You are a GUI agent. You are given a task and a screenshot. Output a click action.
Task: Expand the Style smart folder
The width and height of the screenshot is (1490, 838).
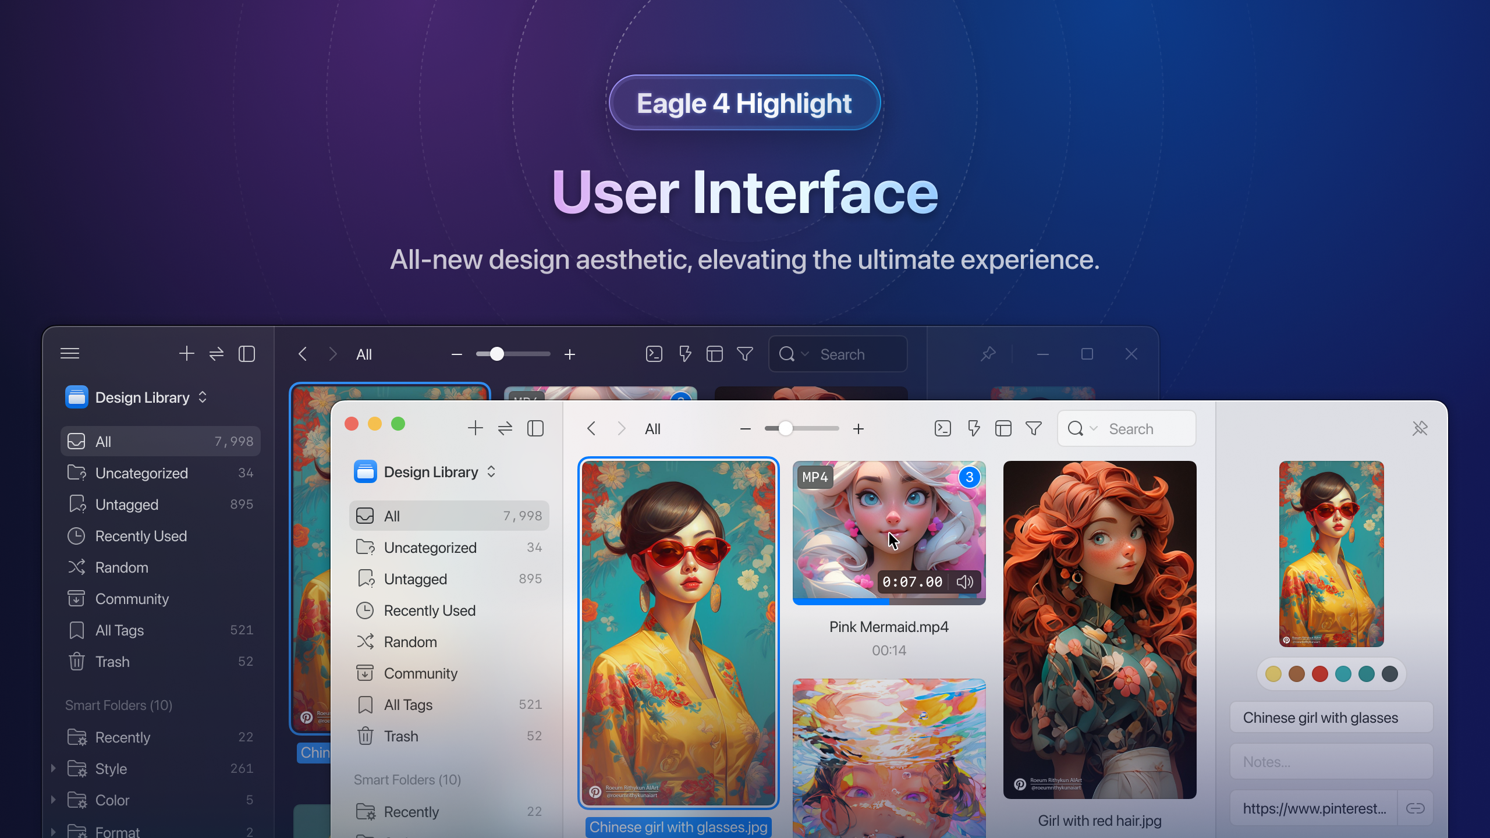(x=54, y=768)
